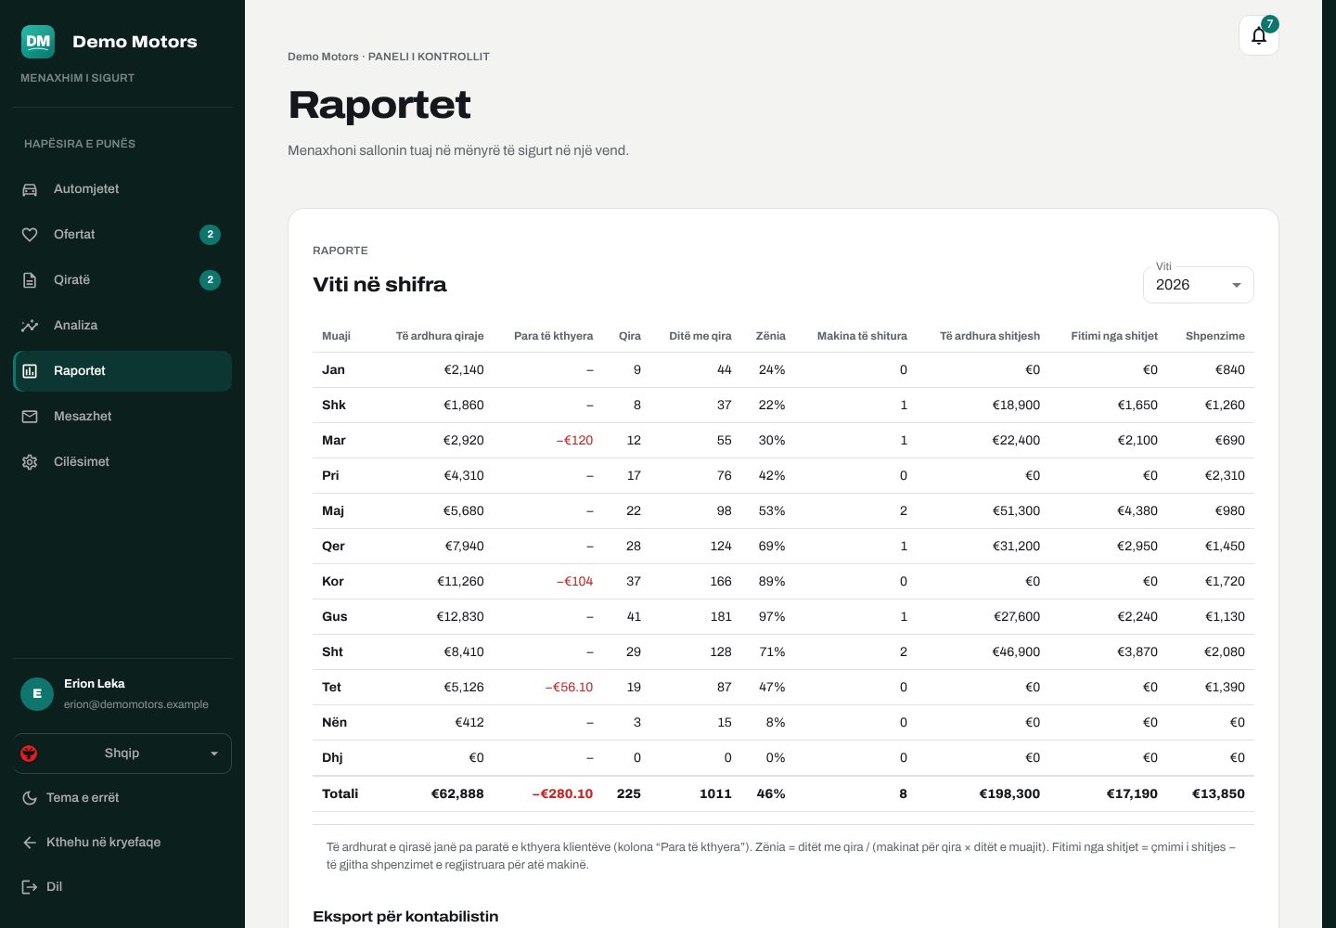
Task: Click the Erion Leka avatar circle
Action: pyautogui.click(x=37, y=693)
